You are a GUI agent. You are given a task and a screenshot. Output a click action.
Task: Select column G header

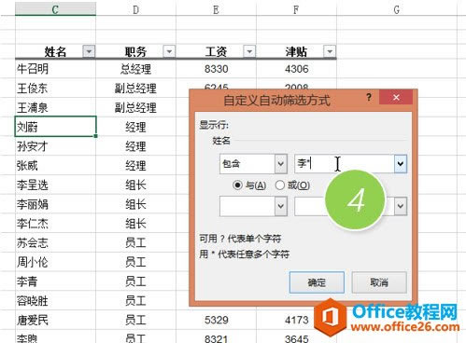point(397,9)
